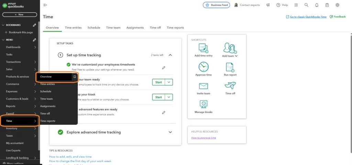Open Manage kiosks shortcut
Screen dimensions: 352x165
[x=203, y=107]
